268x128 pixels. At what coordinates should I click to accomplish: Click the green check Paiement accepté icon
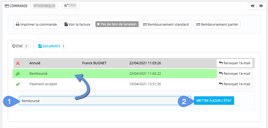coord(18,84)
